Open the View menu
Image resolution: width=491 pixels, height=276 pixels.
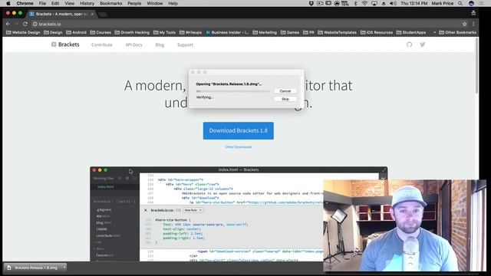(x=70, y=3)
